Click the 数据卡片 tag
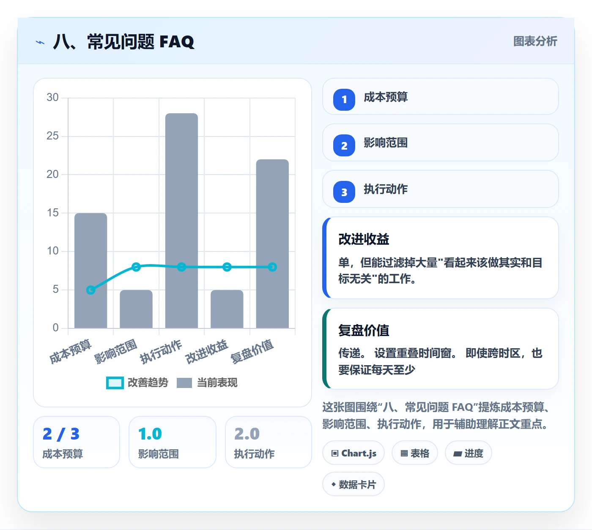Screen dimensions: 592x530 [354, 484]
